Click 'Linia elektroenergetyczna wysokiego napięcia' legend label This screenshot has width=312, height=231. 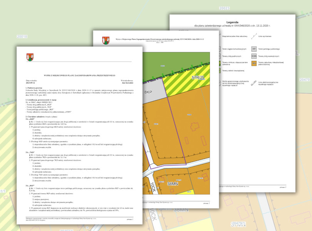click(x=268, y=84)
